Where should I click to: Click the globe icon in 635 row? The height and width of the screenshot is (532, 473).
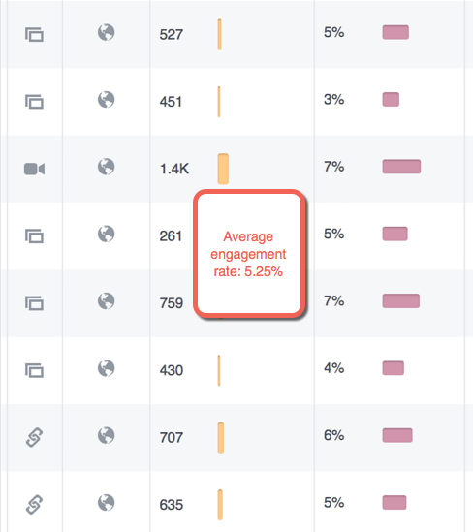(x=107, y=503)
